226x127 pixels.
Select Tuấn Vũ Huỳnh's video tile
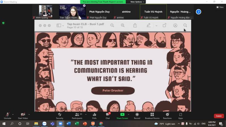[153, 12]
